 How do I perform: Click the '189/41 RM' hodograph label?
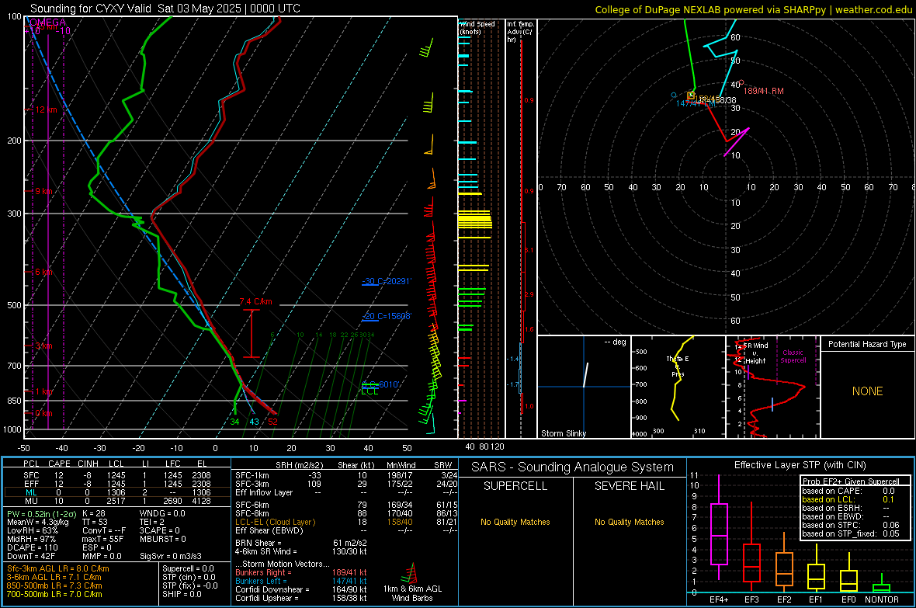764,91
